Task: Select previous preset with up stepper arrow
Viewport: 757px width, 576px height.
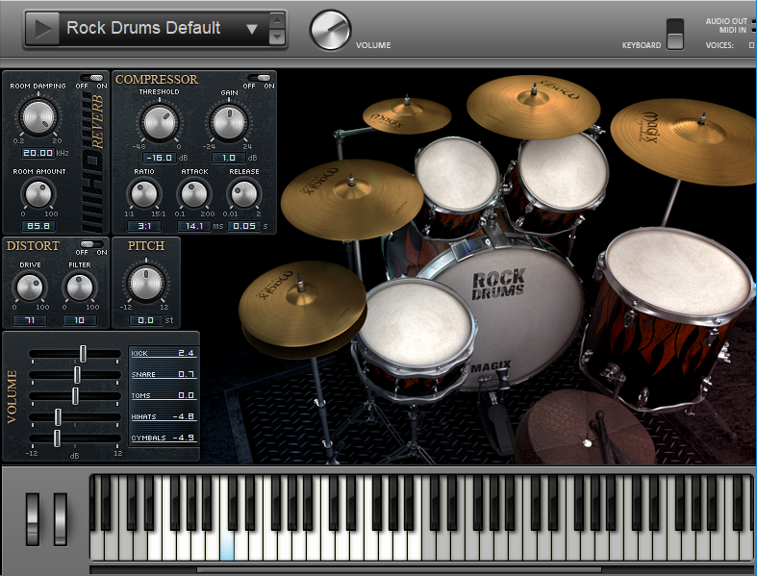Action: [x=277, y=20]
